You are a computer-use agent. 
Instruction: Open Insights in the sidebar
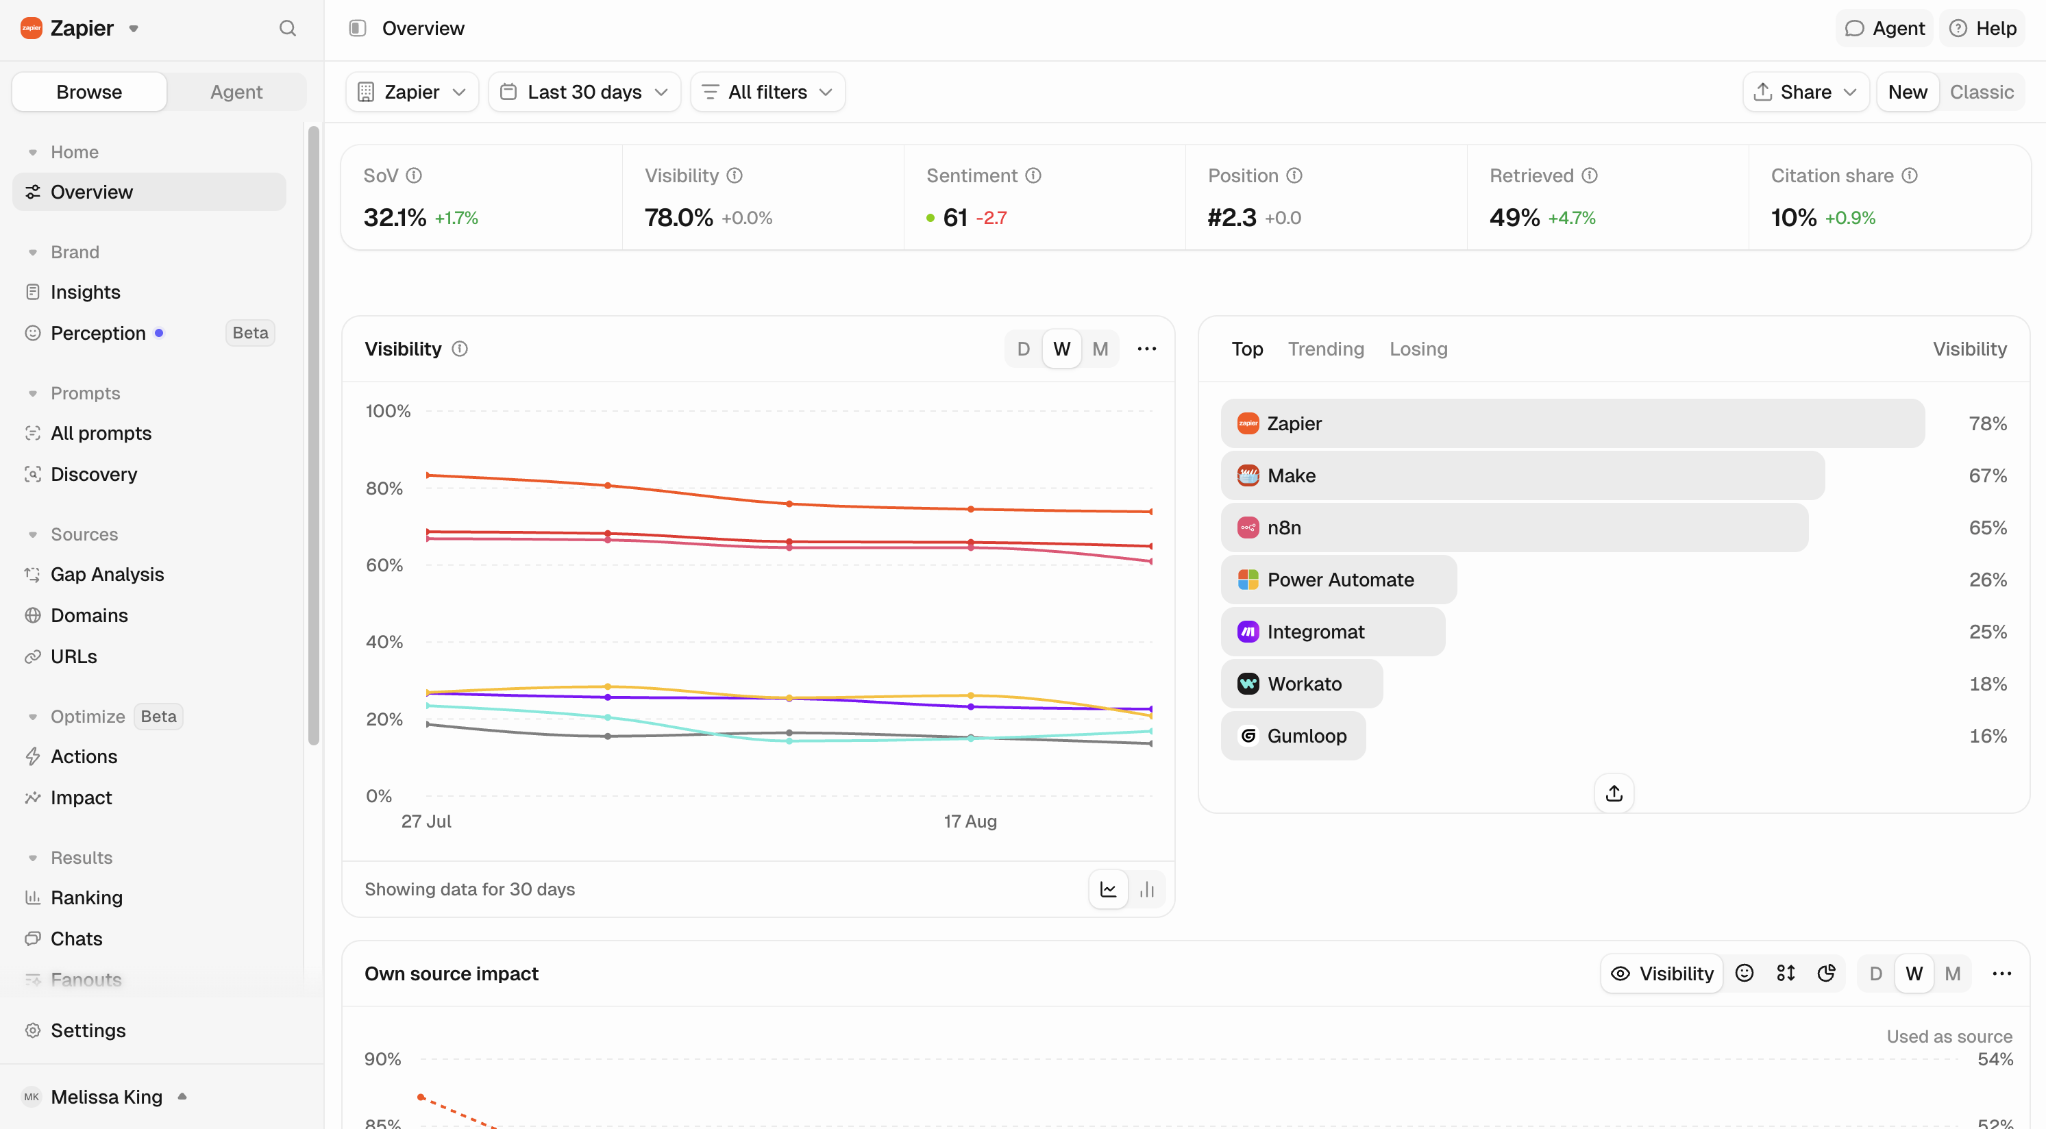tap(149, 292)
